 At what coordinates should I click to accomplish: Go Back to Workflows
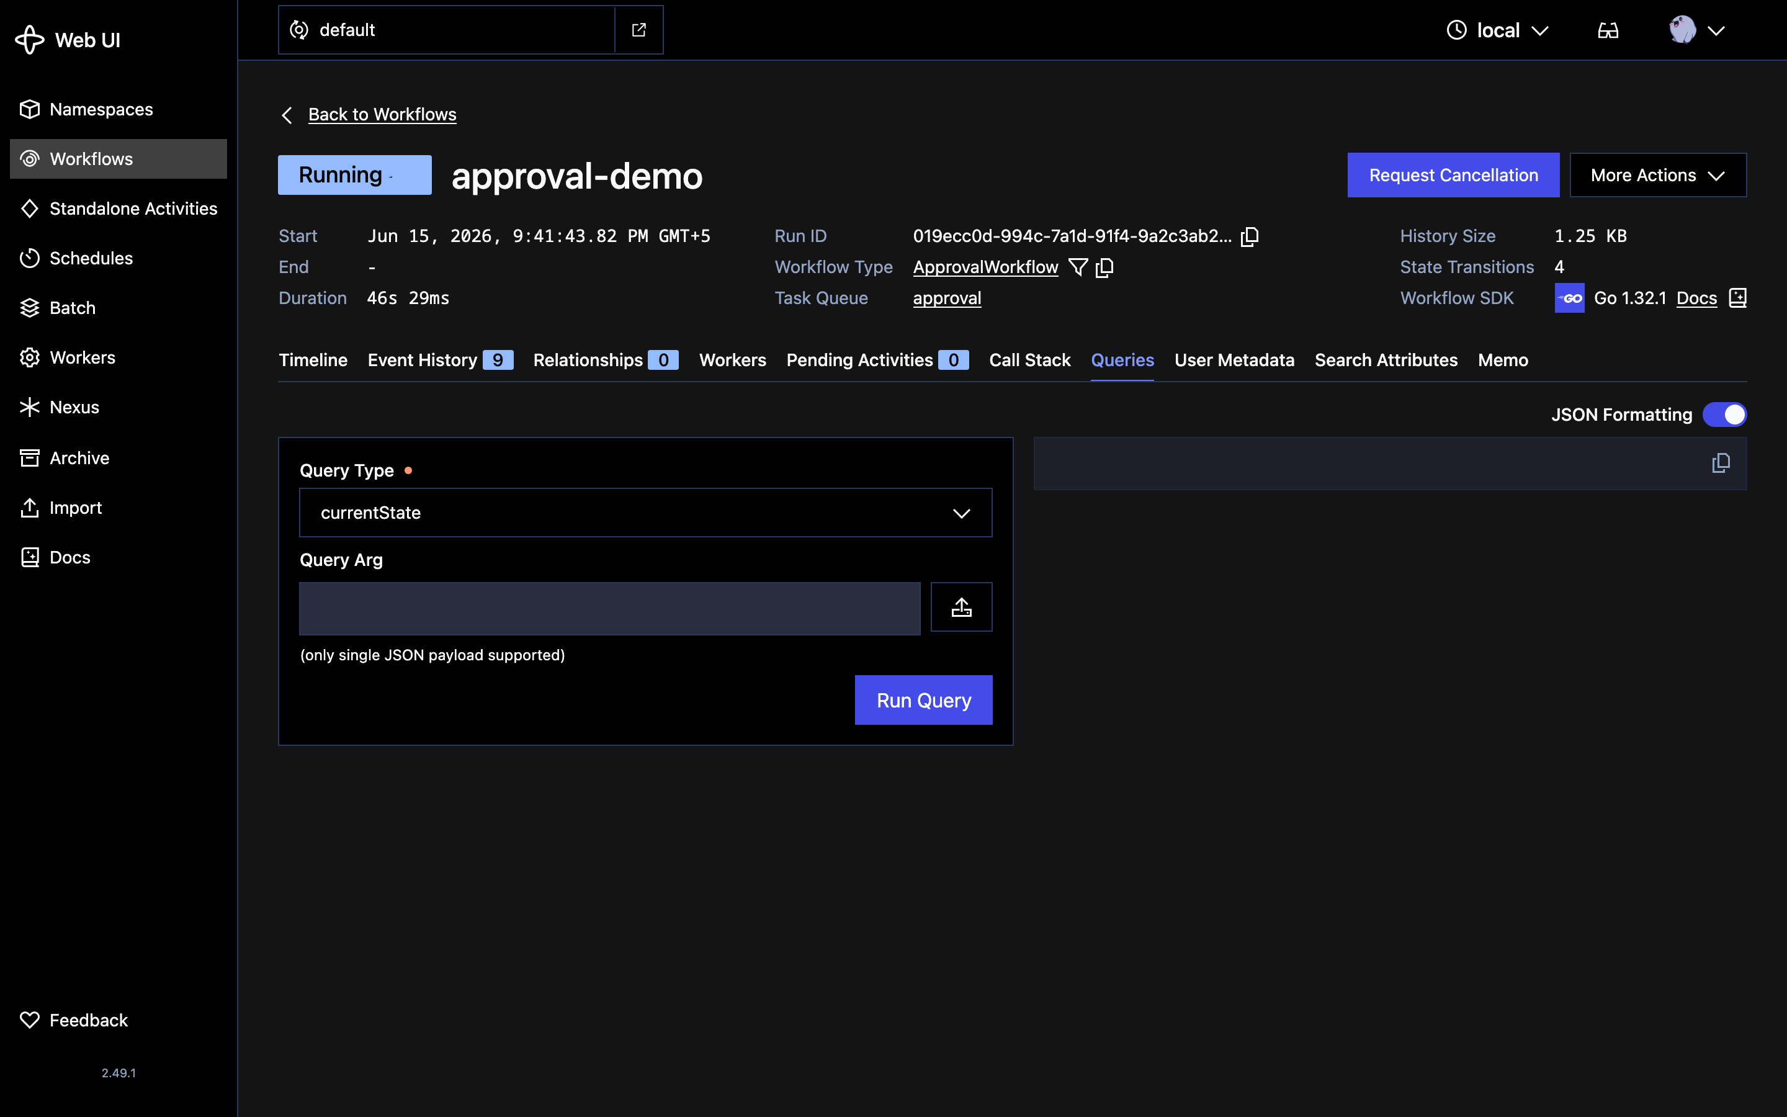(382, 115)
